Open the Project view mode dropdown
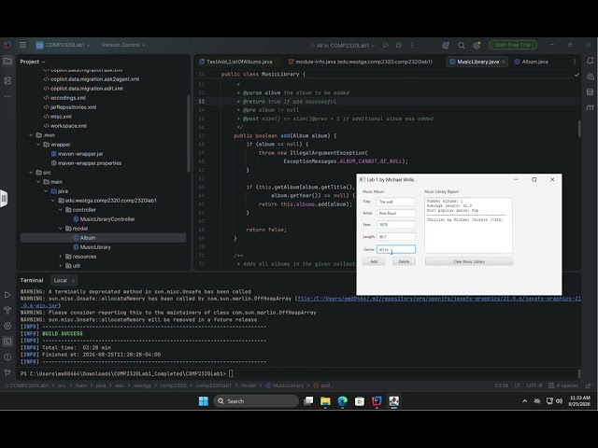The height and width of the screenshot is (448, 598). 33,62
